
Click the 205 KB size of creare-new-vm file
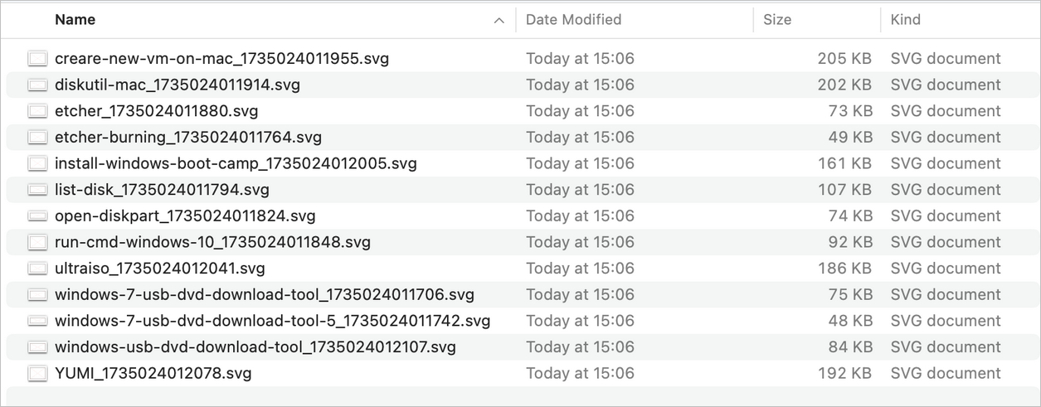844,59
